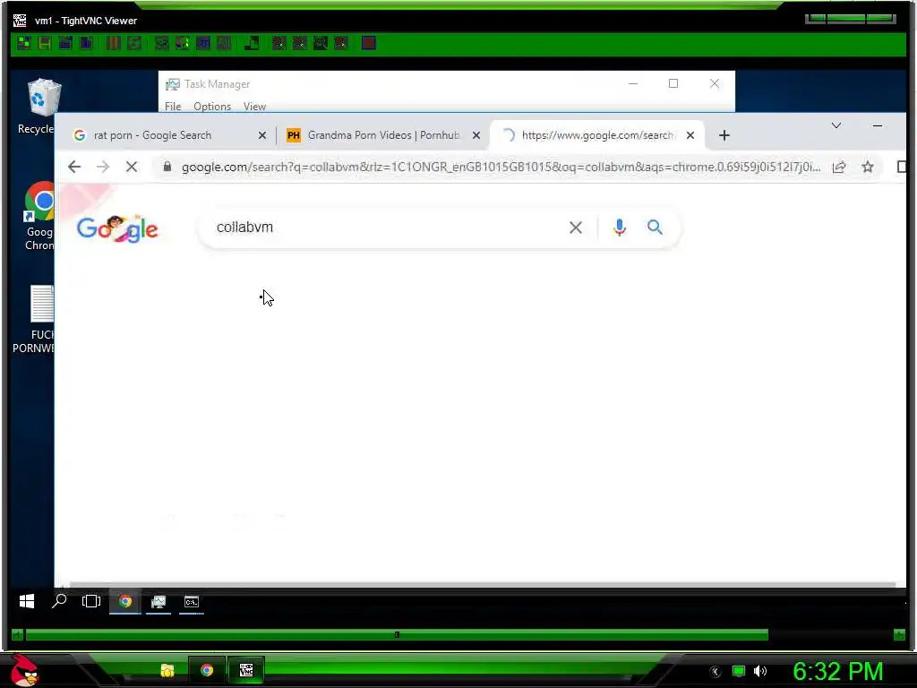Open the Options menu in Task Manager
The height and width of the screenshot is (688, 917).
point(212,107)
